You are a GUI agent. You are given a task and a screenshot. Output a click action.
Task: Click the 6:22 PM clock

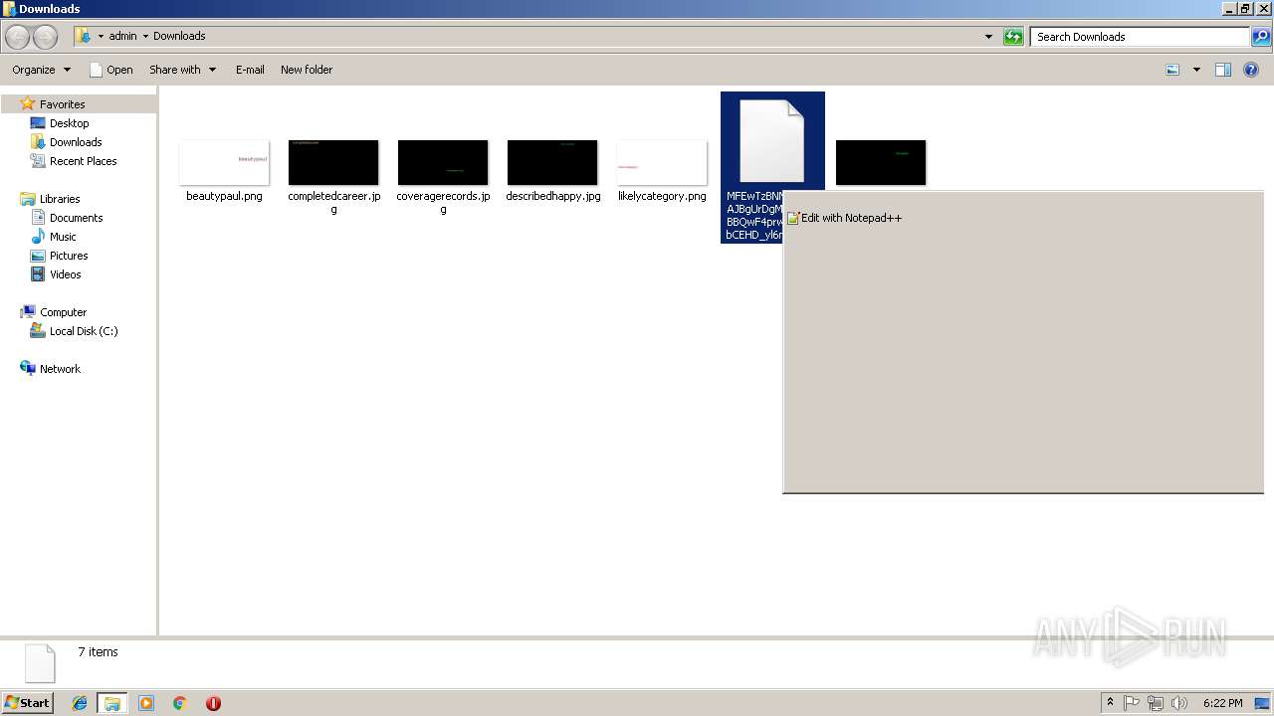(x=1222, y=703)
